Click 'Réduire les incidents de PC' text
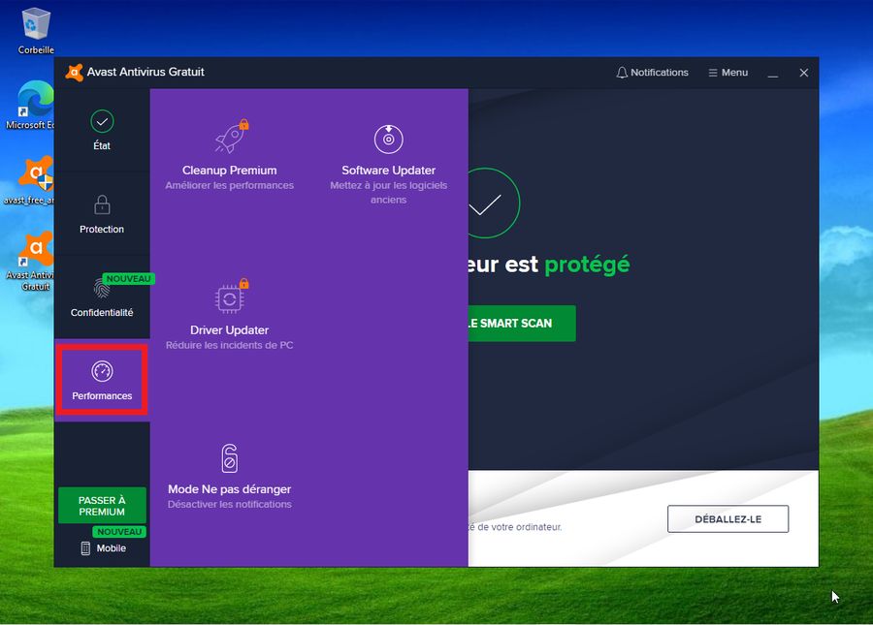Viewport: 873px width, 625px height. (229, 345)
